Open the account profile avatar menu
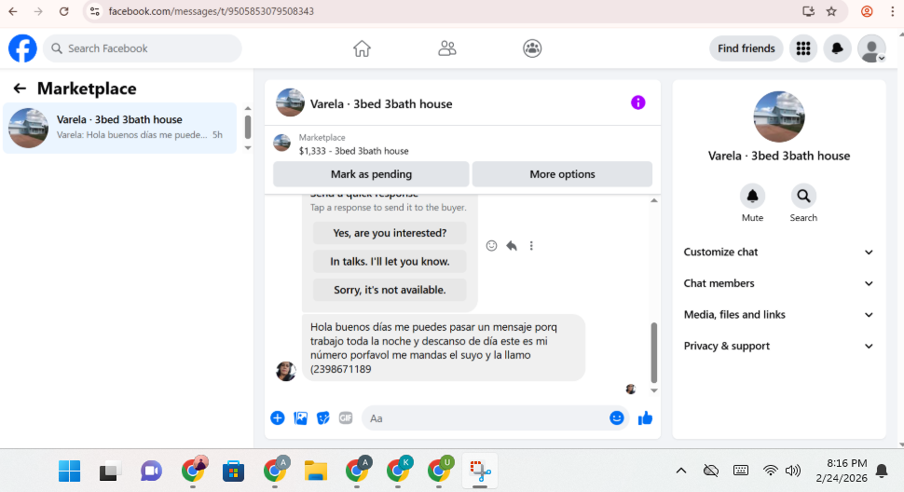Screen dimensions: 904x492 coord(871,48)
